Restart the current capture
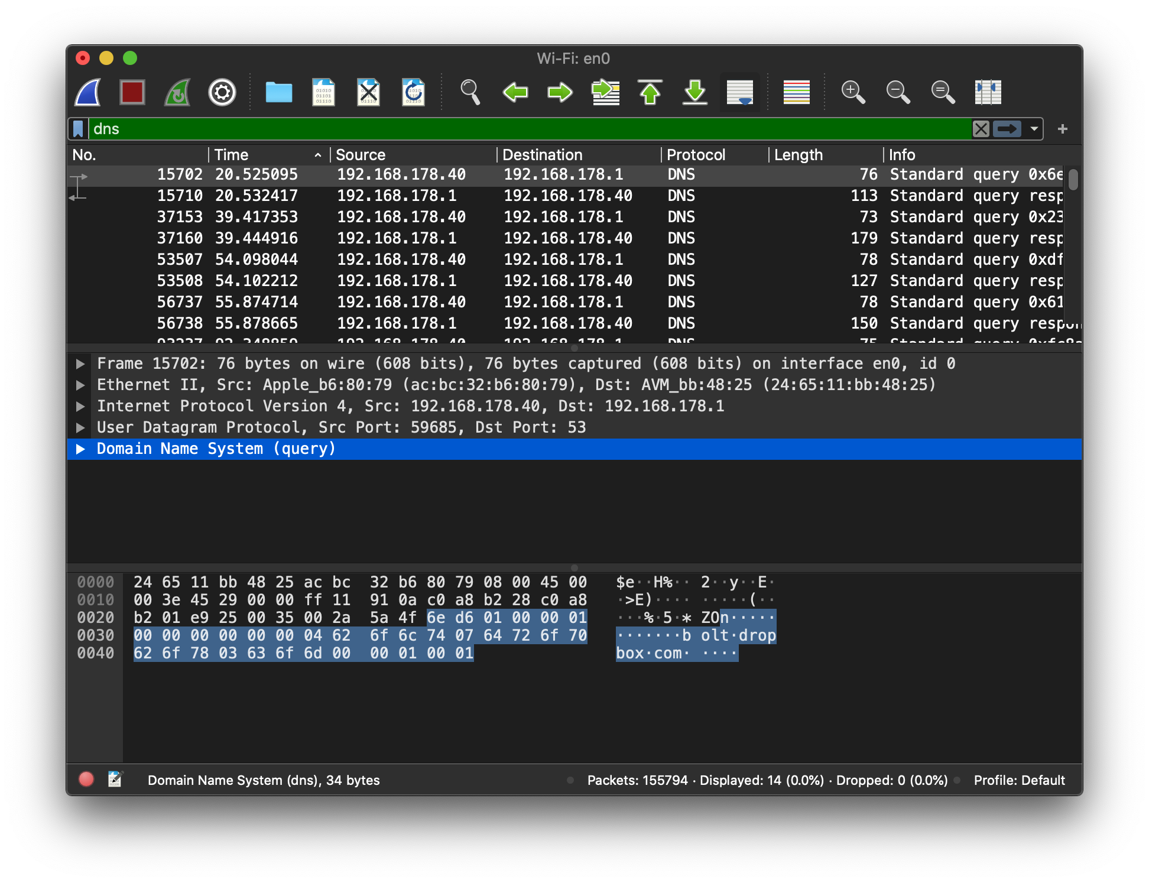This screenshot has height=883, width=1149. pos(176,92)
